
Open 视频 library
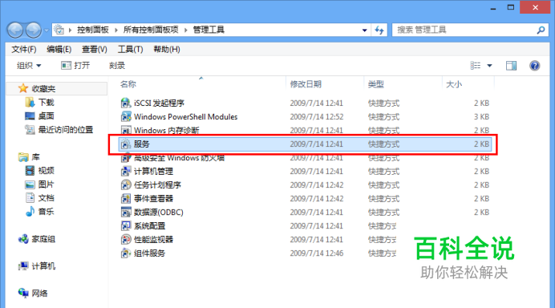point(46,171)
